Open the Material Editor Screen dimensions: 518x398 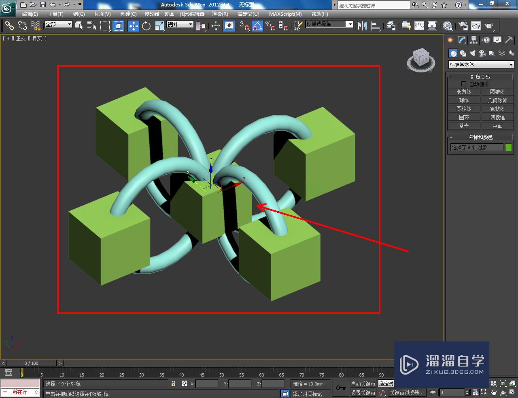click(x=448, y=26)
